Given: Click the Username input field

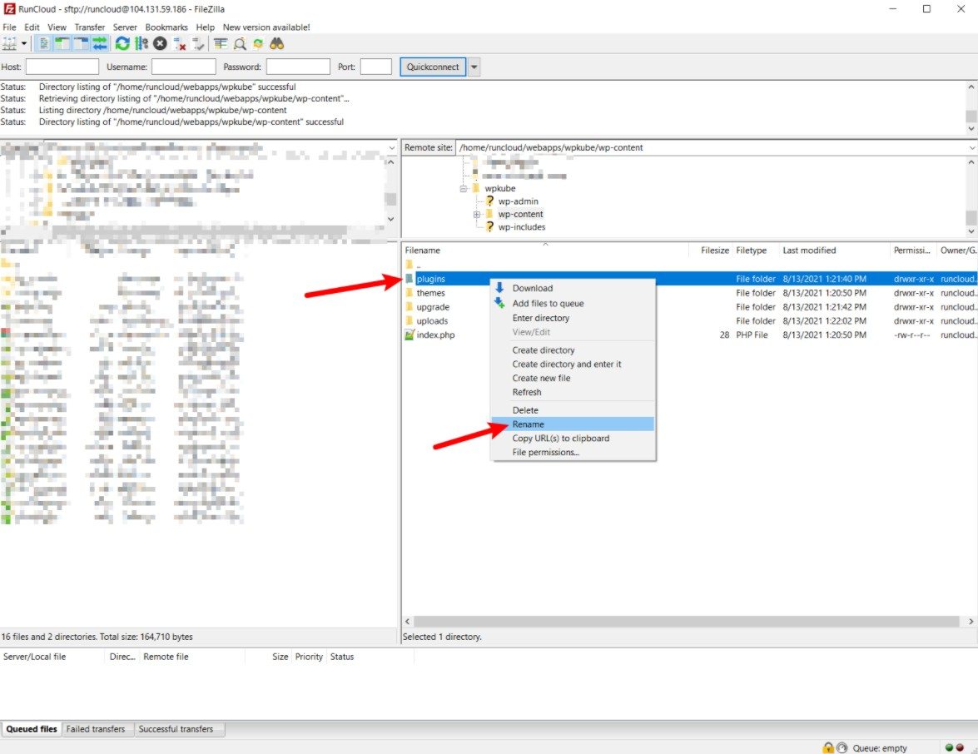Looking at the screenshot, I should pos(184,67).
